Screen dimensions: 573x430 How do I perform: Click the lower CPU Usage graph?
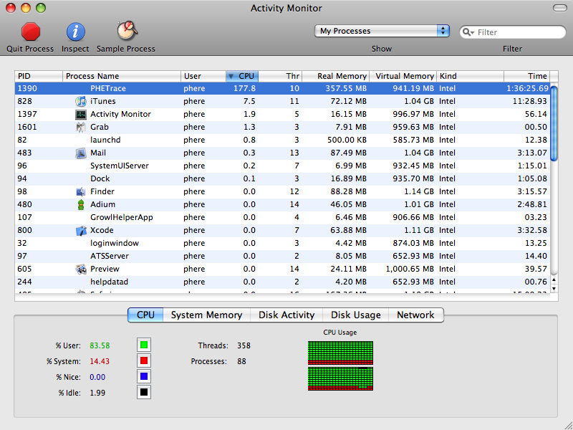pos(341,379)
